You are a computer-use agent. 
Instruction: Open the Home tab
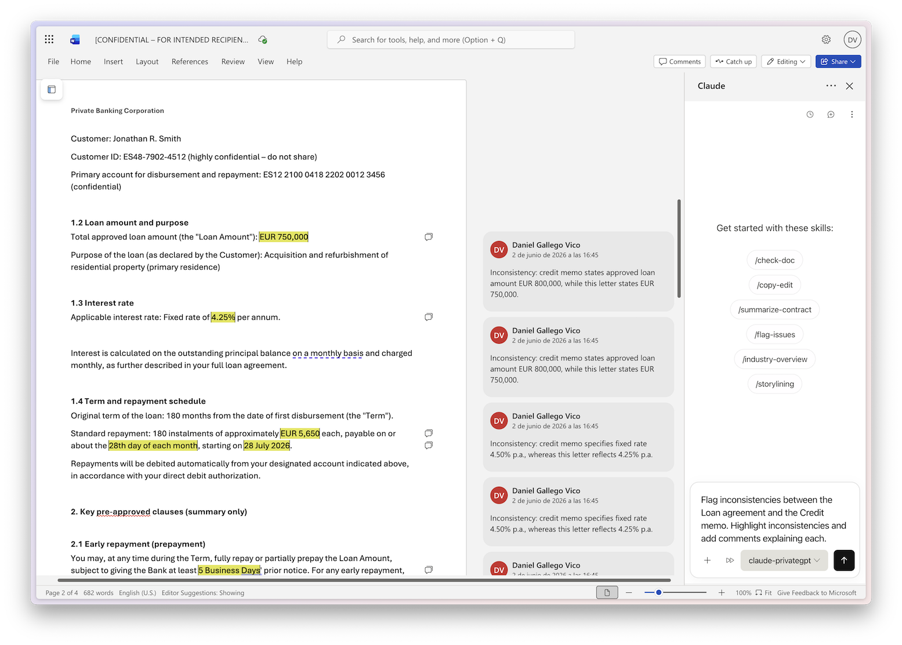pos(81,61)
